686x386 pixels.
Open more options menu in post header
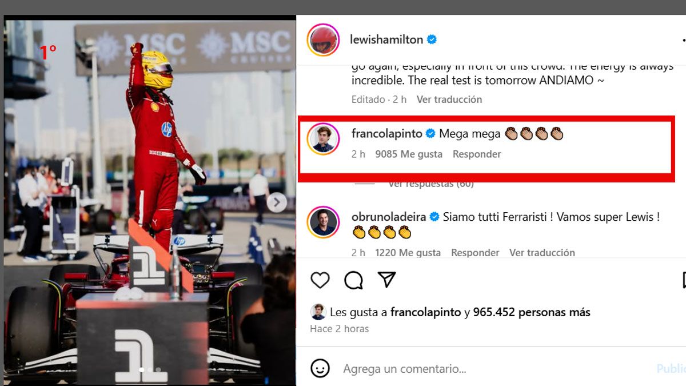click(x=684, y=41)
